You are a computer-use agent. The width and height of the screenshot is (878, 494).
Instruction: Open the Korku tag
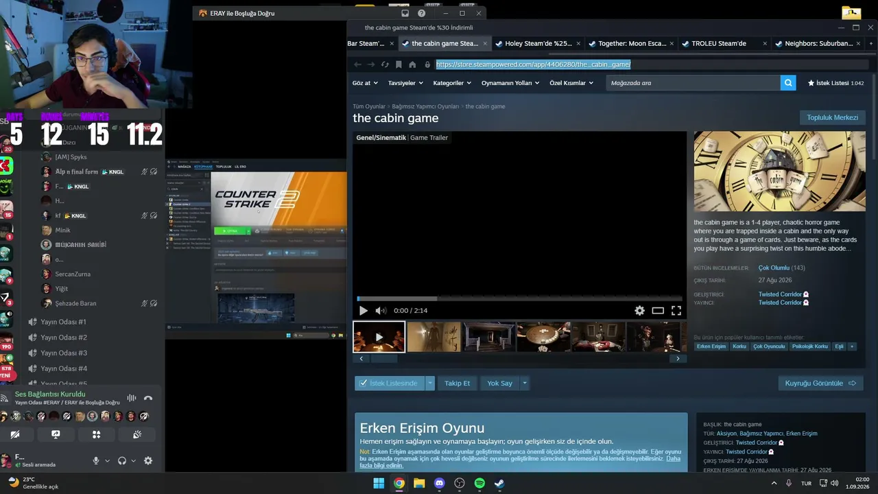tap(739, 346)
